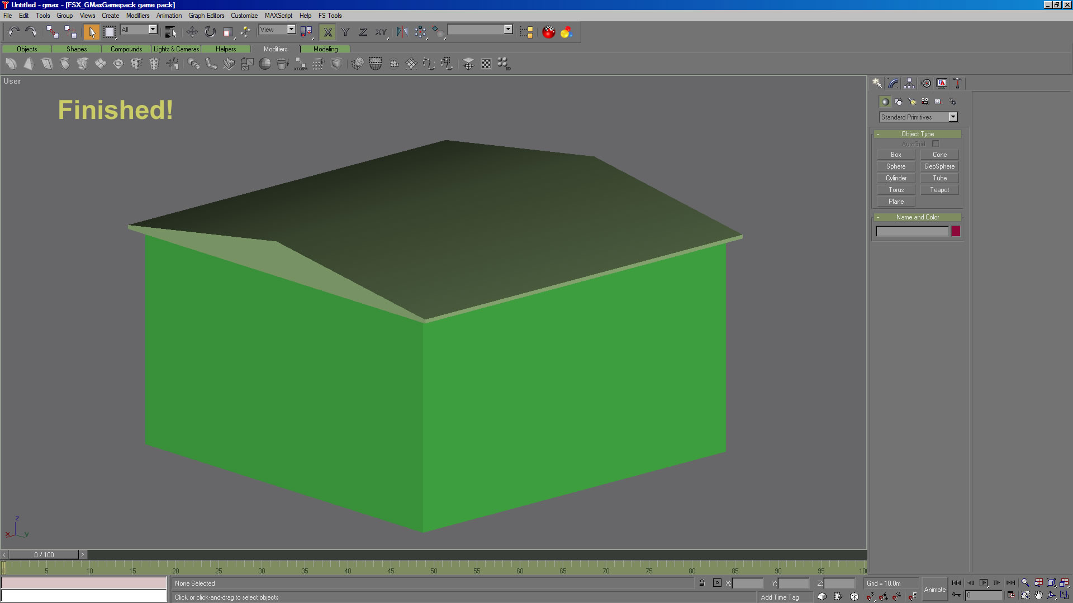The width and height of the screenshot is (1073, 603).
Task: Toggle the Restrict to X axis button
Action: click(328, 32)
